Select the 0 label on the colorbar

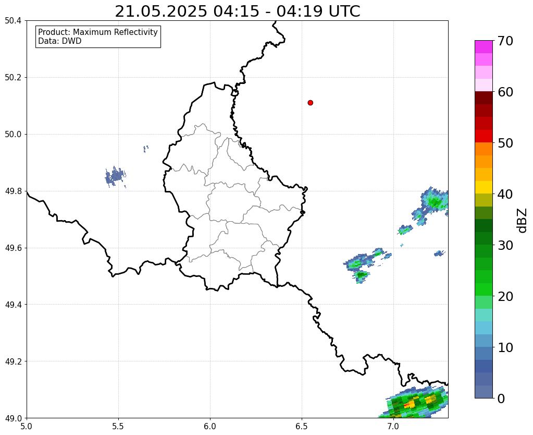tap(501, 398)
